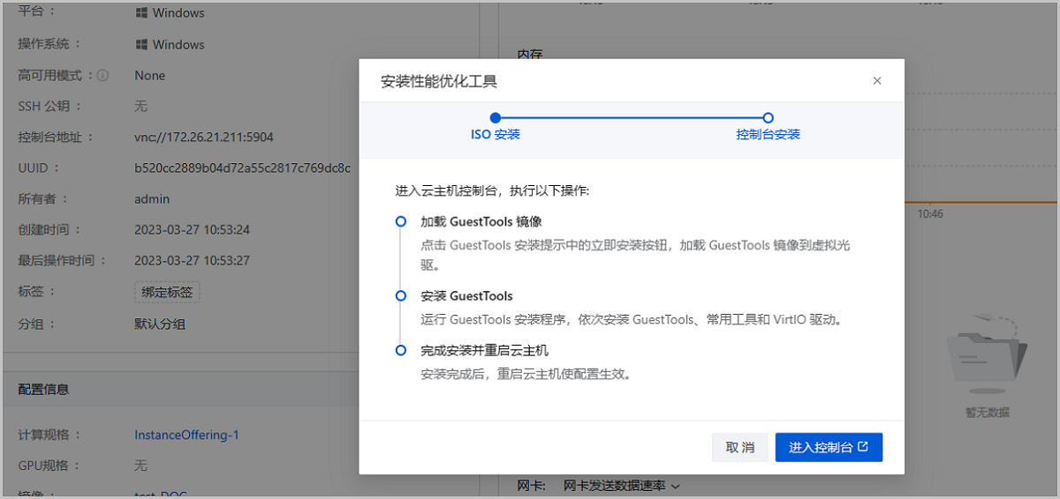This screenshot has height=499, width=1060.
Task: Click the 安装 GuestTools bullet marker
Action: [401, 295]
